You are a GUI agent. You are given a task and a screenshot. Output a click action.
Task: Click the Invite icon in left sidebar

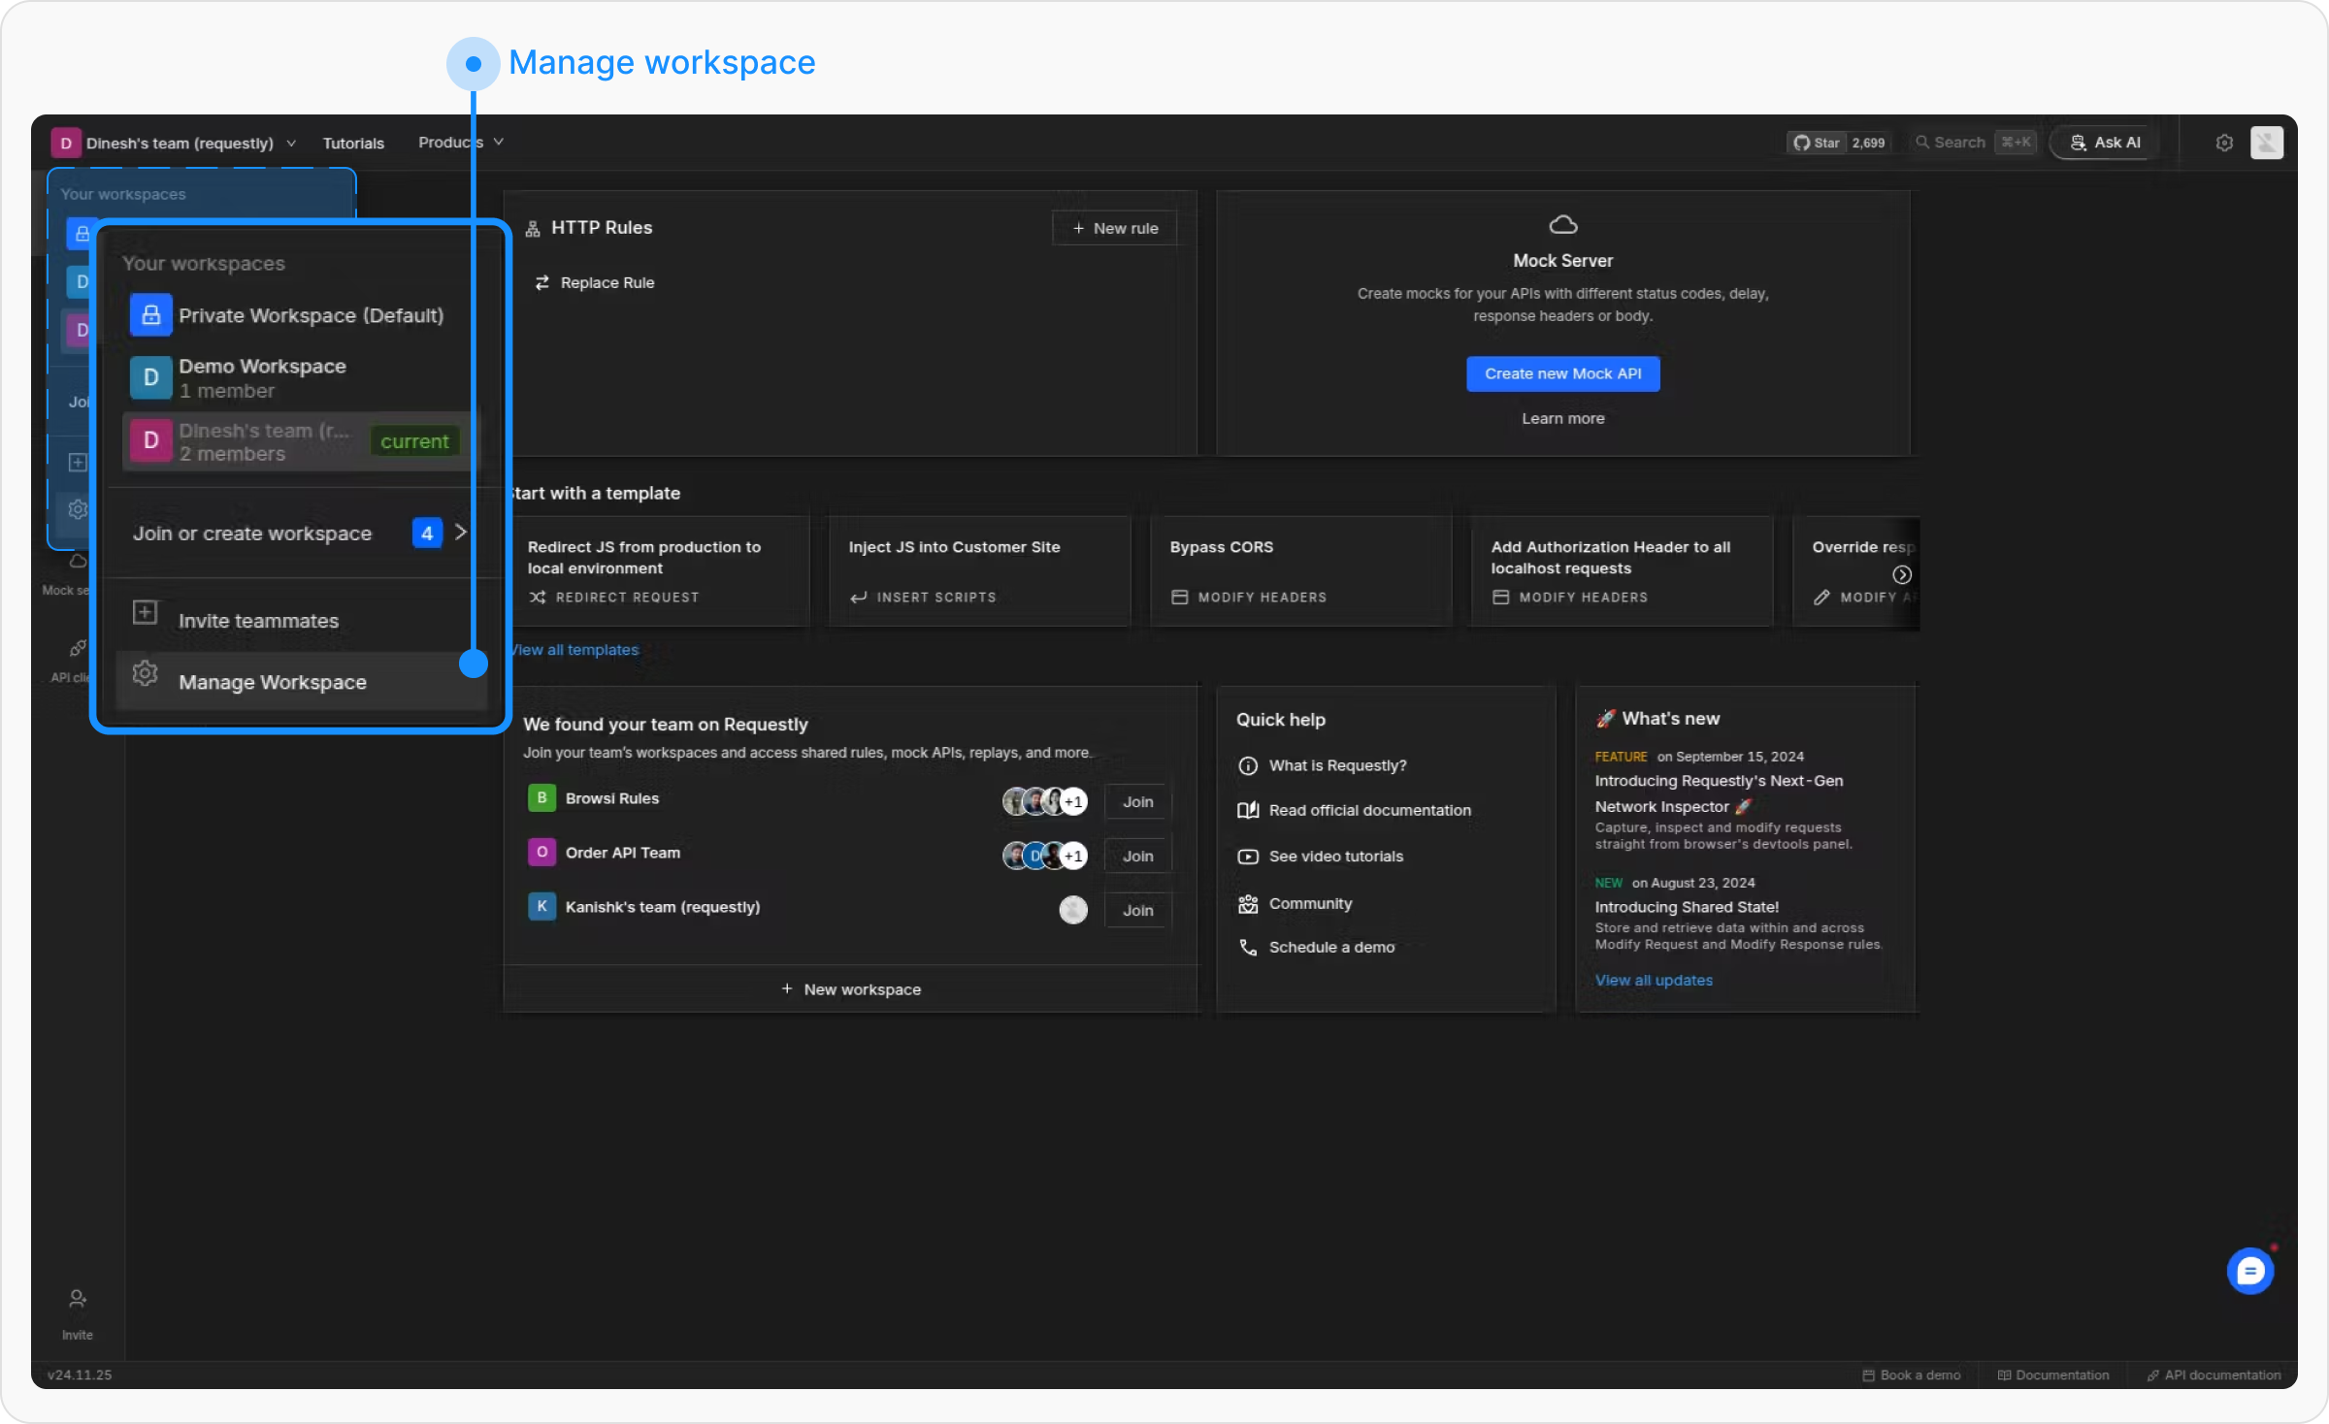[x=78, y=1300]
